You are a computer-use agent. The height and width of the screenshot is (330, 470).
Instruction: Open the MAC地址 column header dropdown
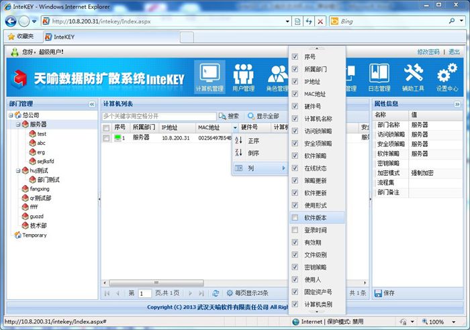click(x=235, y=128)
